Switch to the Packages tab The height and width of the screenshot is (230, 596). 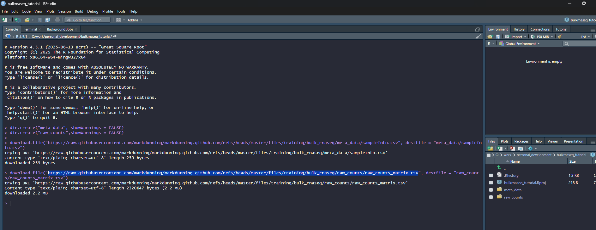(521, 141)
